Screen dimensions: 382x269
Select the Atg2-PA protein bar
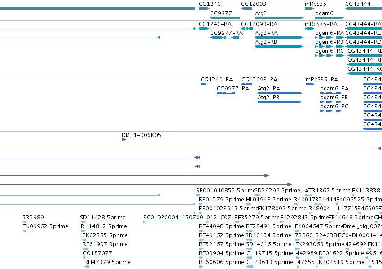tap(280, 93)
